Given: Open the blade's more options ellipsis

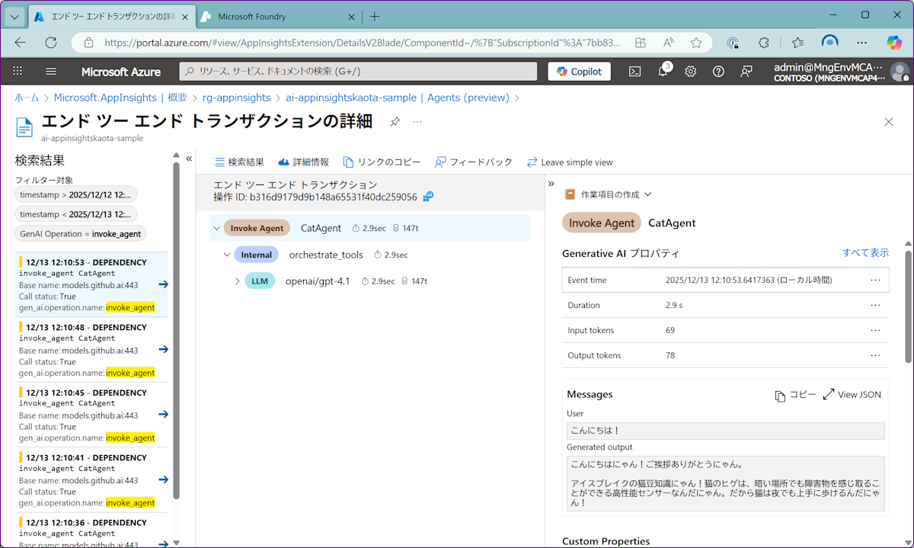Looking at the screenshot, I should (417, 122).
